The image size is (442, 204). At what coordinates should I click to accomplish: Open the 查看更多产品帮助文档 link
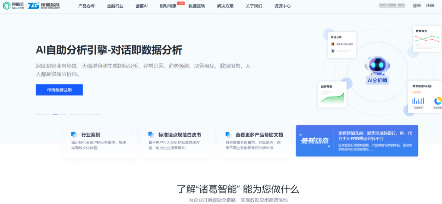point(259,135)
